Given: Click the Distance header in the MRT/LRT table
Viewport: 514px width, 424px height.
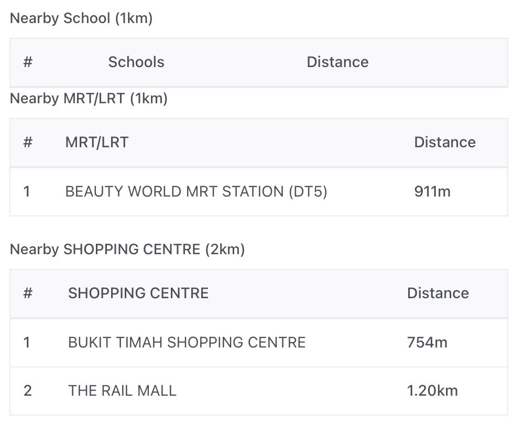Looking at the screenshot, I should 445,142.
